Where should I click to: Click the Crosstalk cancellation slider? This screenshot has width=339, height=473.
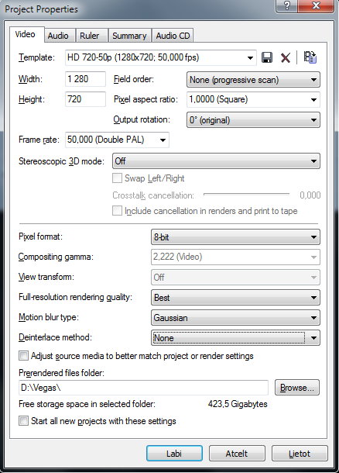pos(246,195)
